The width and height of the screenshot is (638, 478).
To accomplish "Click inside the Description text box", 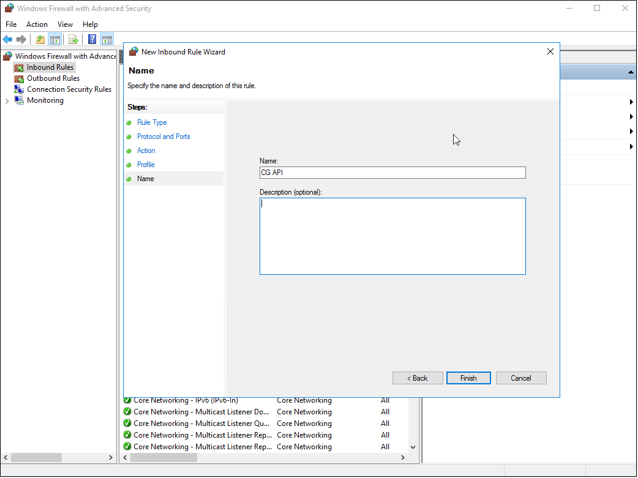I will (x=392, y=236).
